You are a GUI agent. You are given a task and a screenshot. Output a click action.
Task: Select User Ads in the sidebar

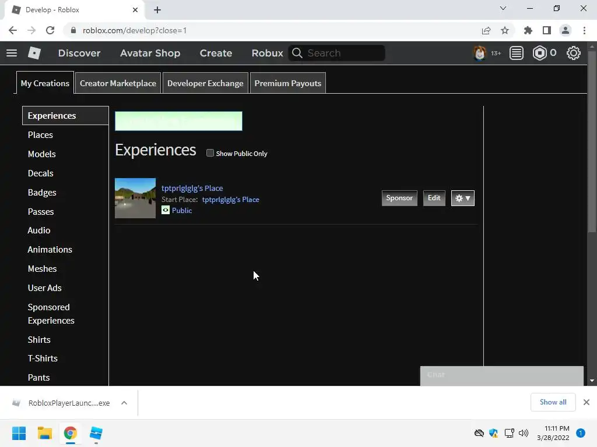pos(44,288)
